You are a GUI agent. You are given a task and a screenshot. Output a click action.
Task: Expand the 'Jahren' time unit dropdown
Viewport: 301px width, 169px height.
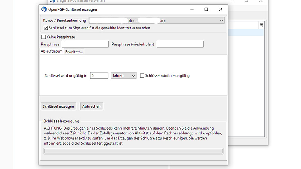tap(123, 76)
